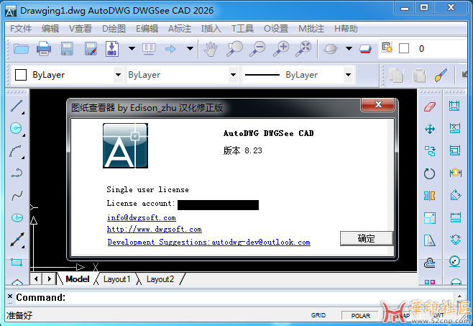Close the about dialog with red X
473x326 pixels.
coord(378,104)
